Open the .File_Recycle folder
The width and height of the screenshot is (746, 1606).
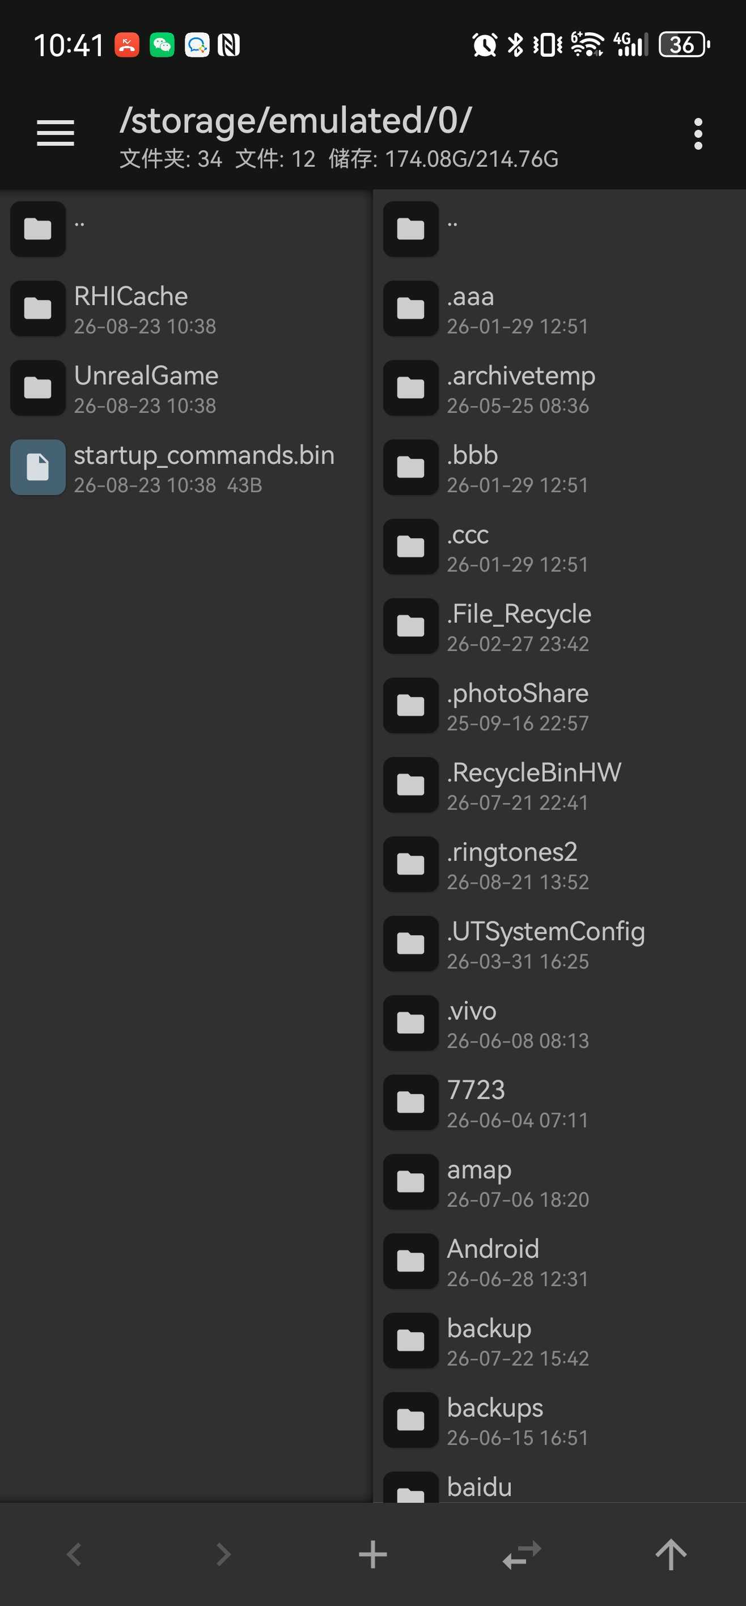[x=559, y=626]
